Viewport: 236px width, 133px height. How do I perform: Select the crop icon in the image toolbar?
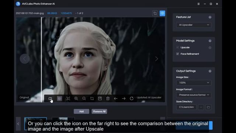pyautogui.click(x=92, y=99)
